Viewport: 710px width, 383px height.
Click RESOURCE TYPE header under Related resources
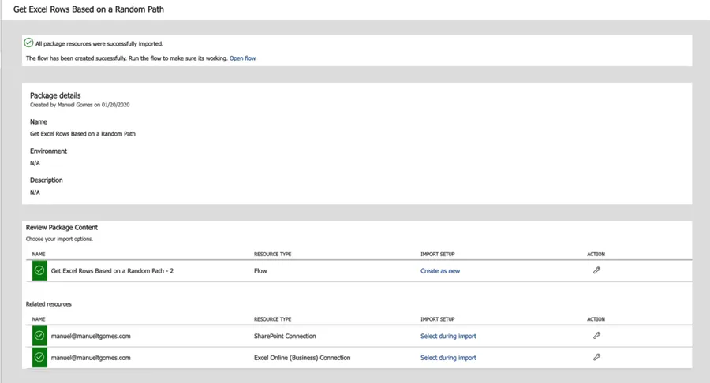(x=272, y=319)
